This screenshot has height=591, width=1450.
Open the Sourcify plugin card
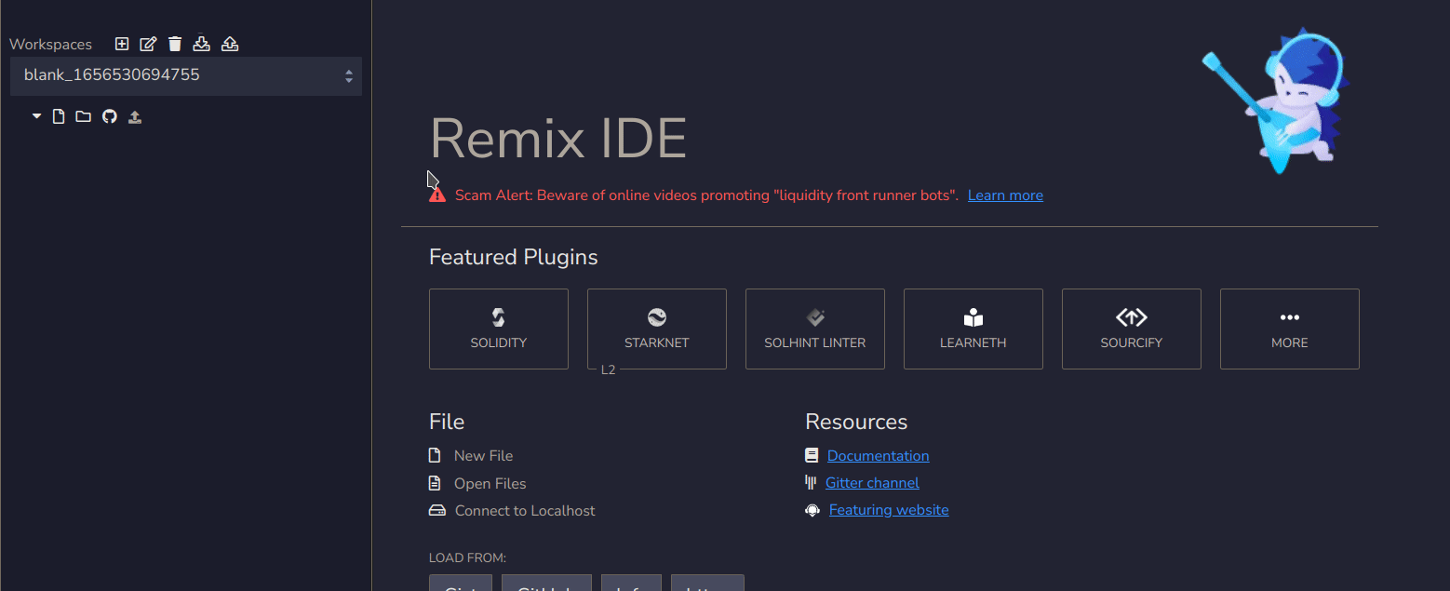(1132, 329)
